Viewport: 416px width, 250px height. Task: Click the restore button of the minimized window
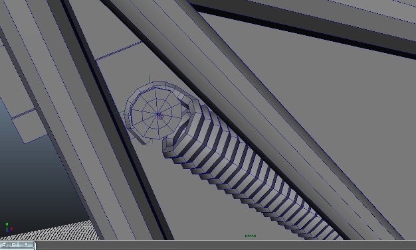pyautogui.click(x=5, y=245)
